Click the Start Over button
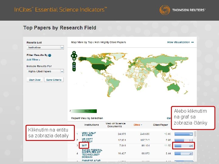The image size is (219, 164). pos(35,80)
